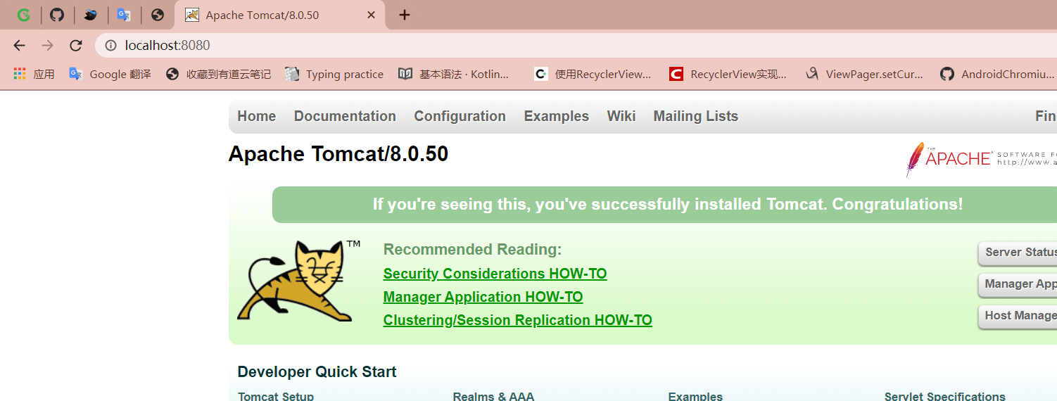Image resolution: width=1057 pixels, height=401 pixels.
Task: Open 基本语法 · Kotlin bookmark
Action: click(x=453, y=74)
